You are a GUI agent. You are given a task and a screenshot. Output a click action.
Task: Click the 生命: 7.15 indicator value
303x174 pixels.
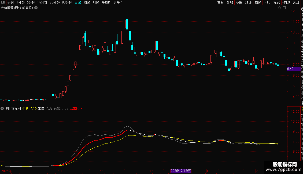click(x=29, y=108)
